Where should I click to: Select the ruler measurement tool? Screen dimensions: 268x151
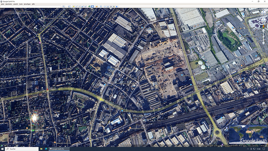101,7
